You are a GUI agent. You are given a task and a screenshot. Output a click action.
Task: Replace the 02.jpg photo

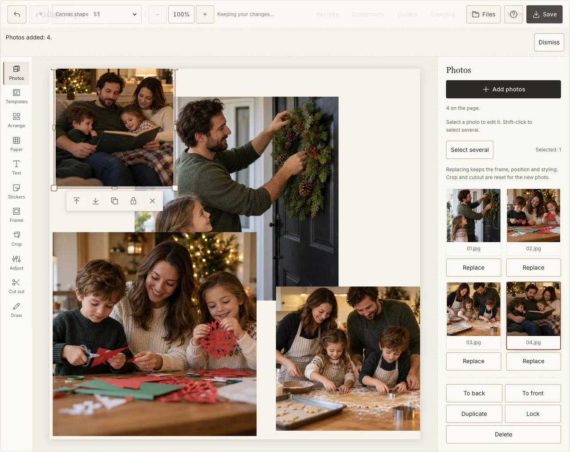point(533,268)
